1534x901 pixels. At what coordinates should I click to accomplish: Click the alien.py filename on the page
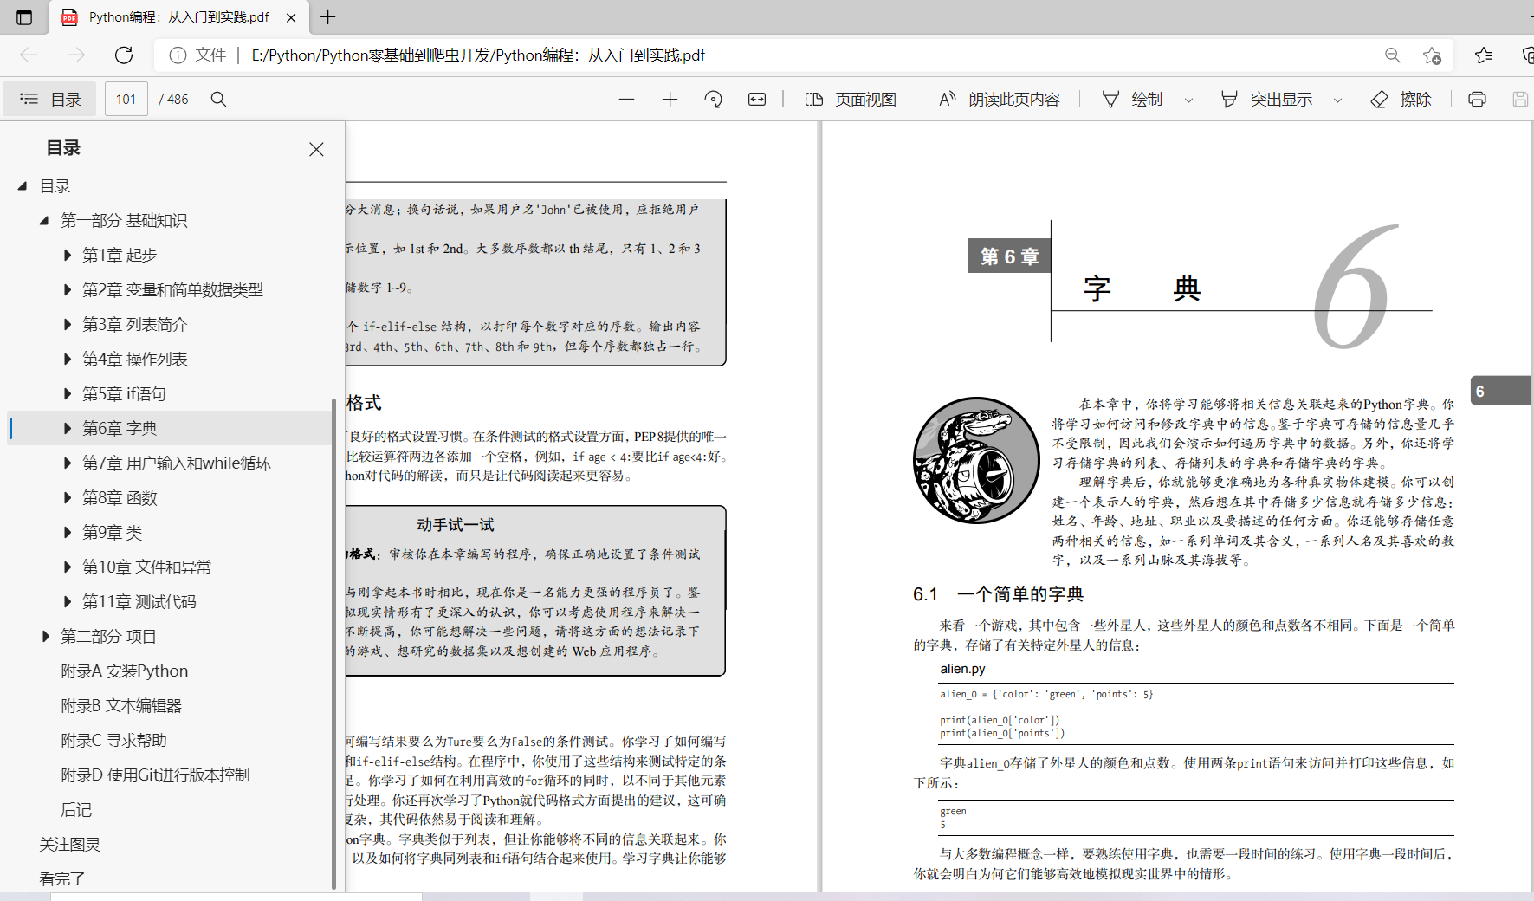pyautogui.click(x=962, y=669)
